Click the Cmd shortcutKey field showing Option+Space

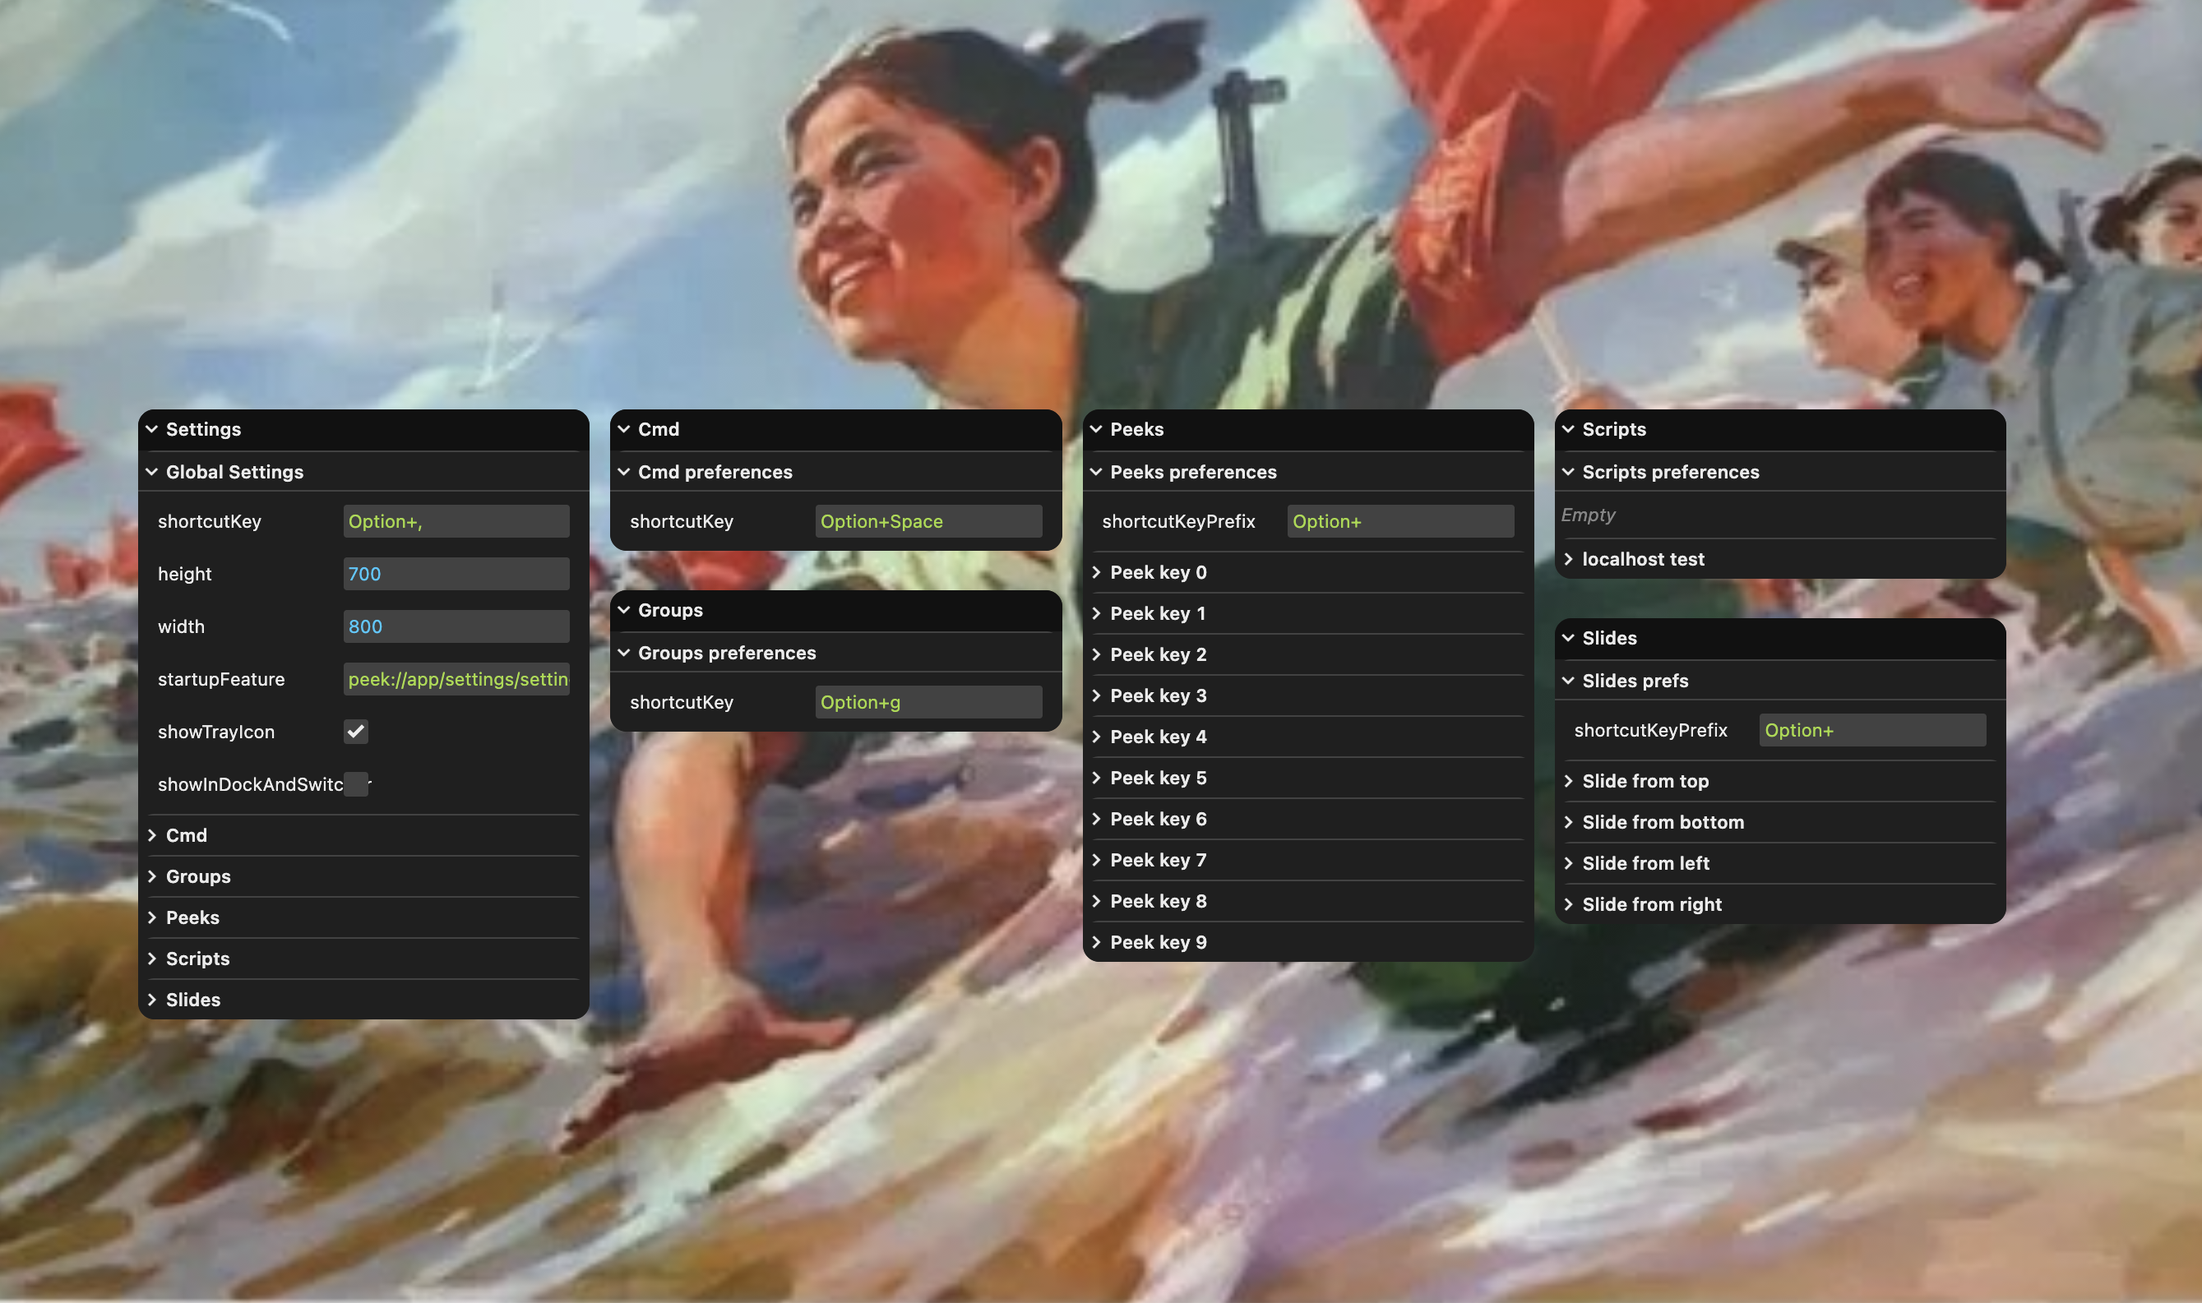click(928, 520)
